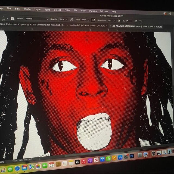This screenshot has height=174, width=174.
Task: Open Podcasts from the Dock
Action: click(x=90, y=161)
